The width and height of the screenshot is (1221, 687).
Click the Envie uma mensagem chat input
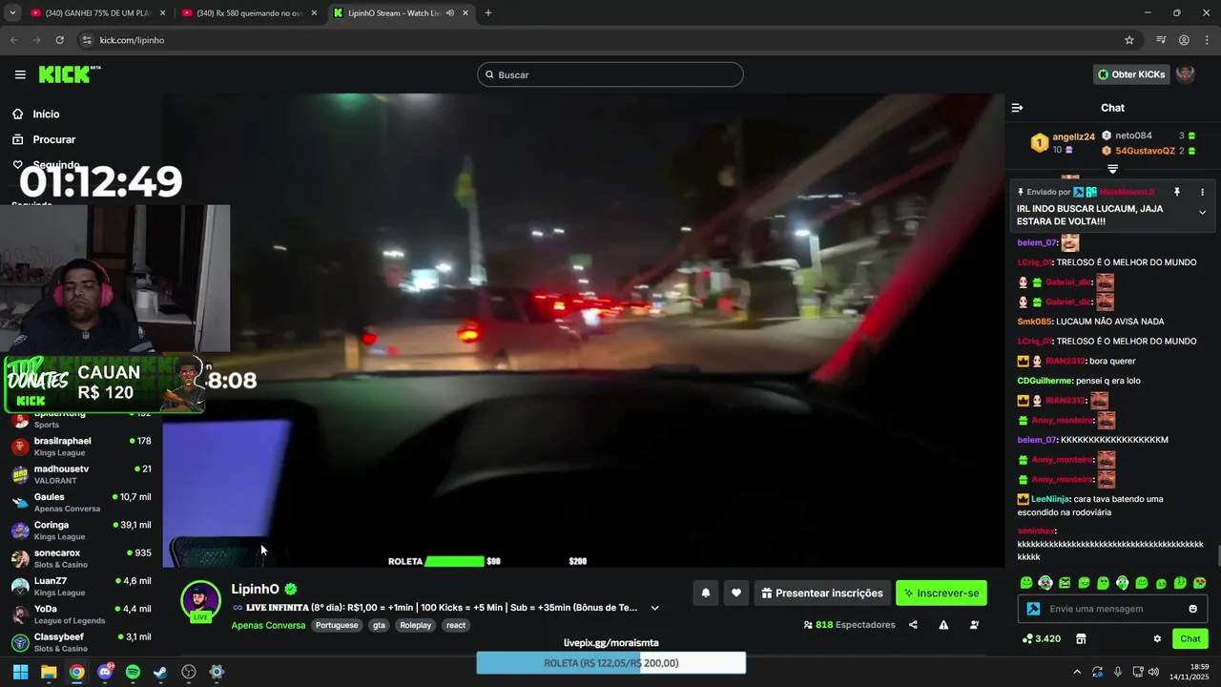click(x=1111, y=609)
